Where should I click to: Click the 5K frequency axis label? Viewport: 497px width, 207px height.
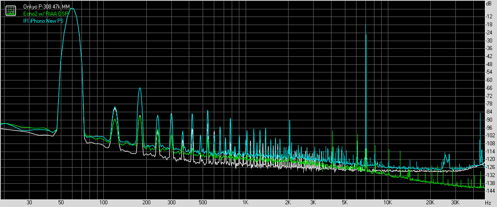344,203
